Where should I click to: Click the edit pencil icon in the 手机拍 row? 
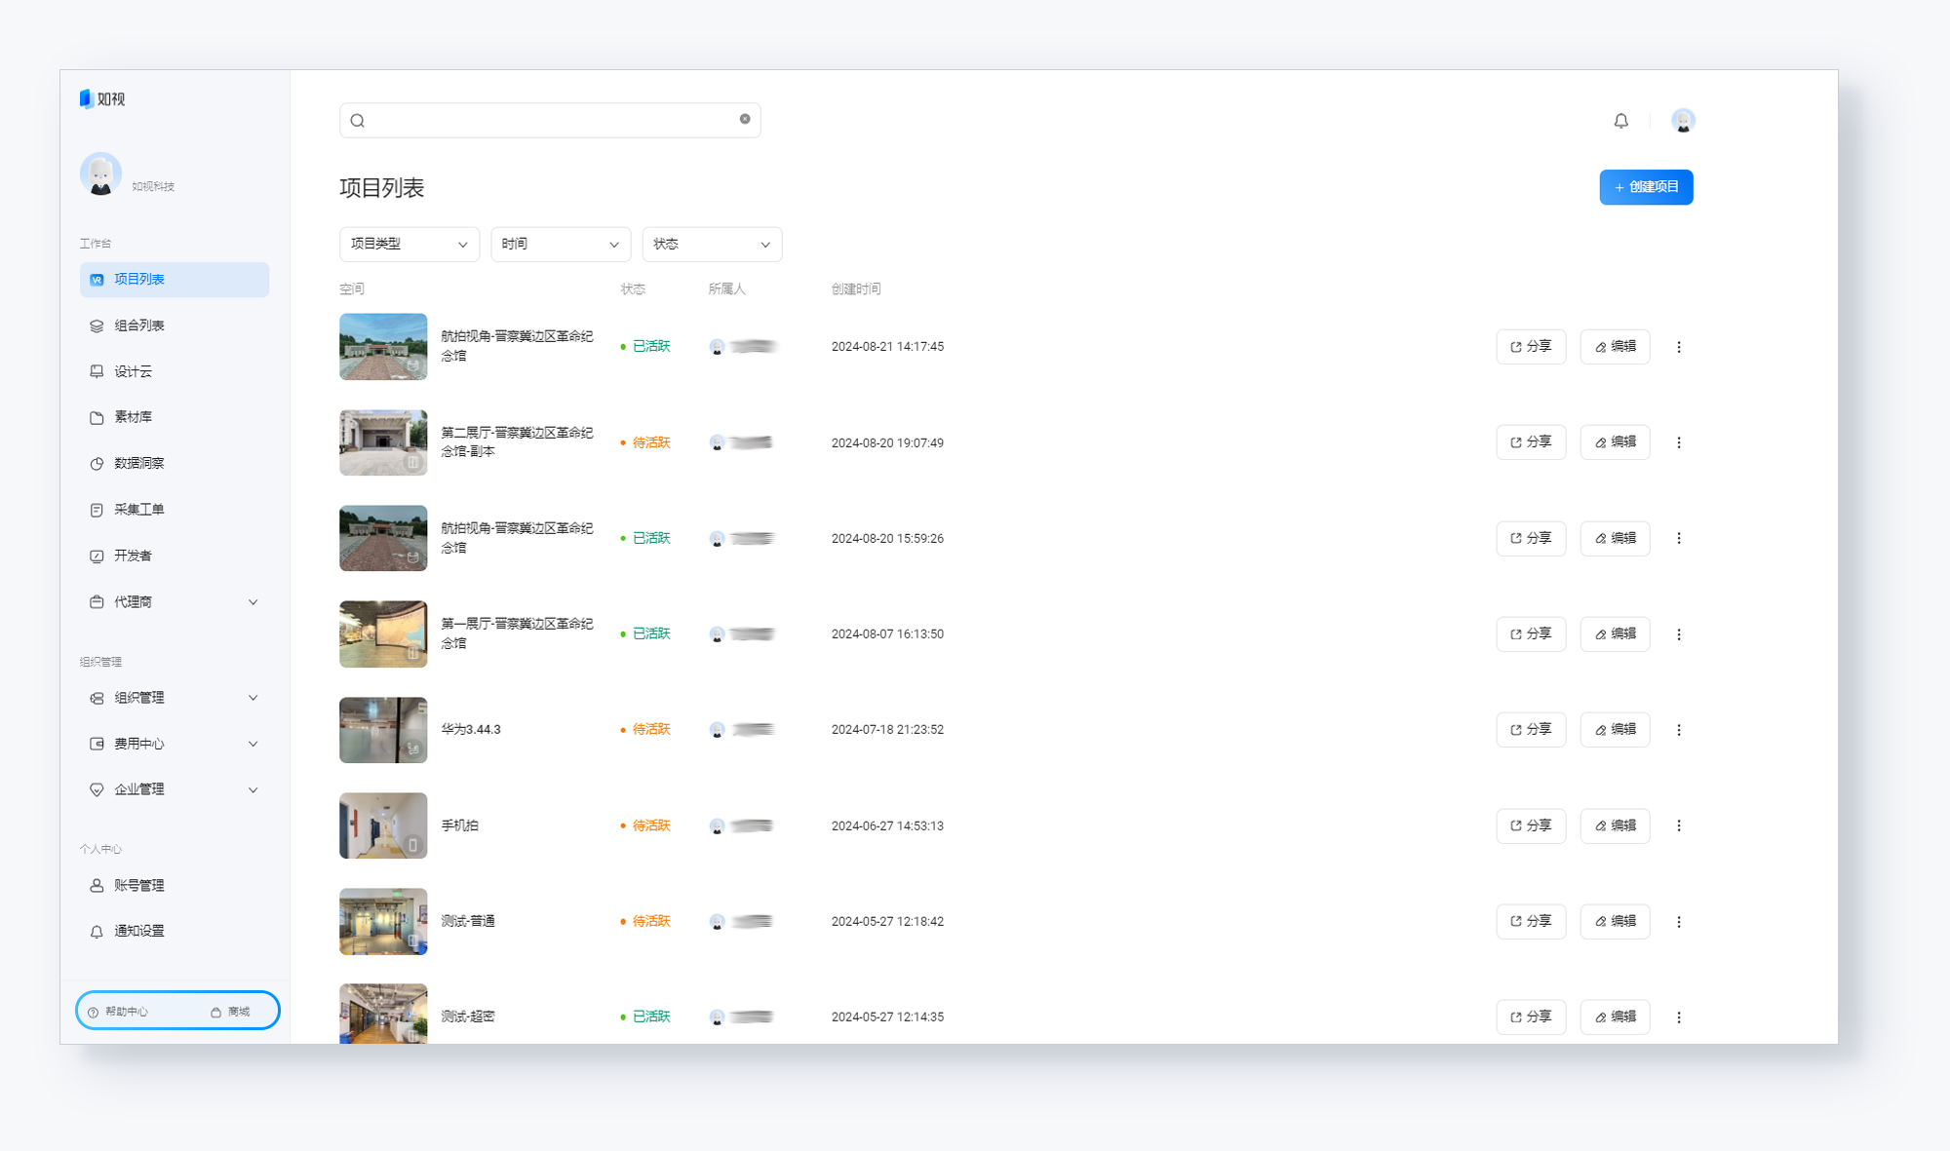click(1600, 825)
